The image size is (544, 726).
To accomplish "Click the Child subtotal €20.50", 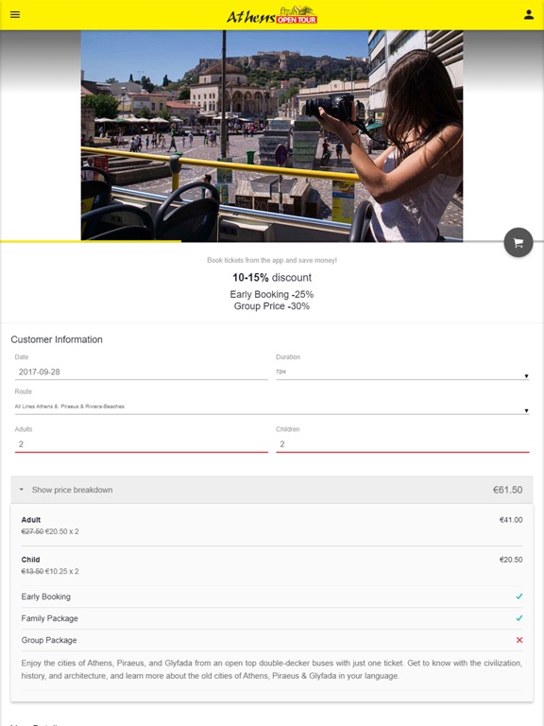I will click(x=511, y=560).
